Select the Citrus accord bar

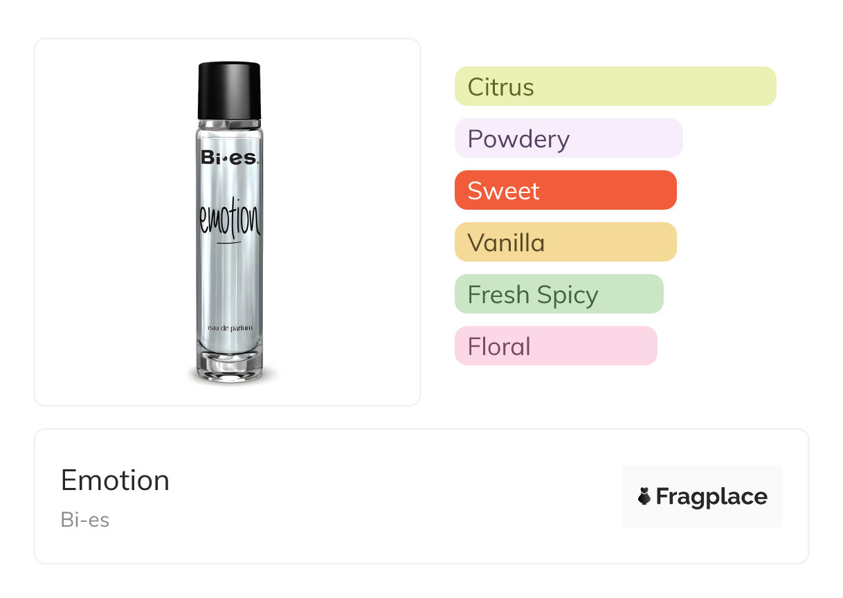coord(615,87)
